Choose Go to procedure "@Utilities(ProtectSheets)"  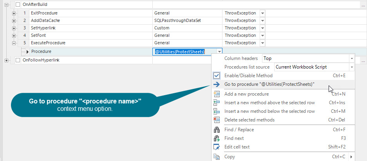(283, 84)
